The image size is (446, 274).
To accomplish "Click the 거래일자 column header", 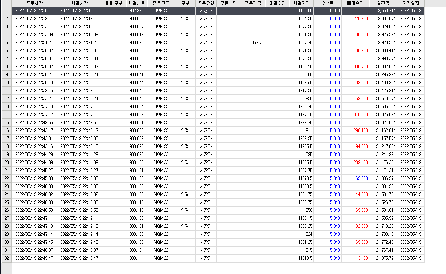I will (x=411, y=3).
